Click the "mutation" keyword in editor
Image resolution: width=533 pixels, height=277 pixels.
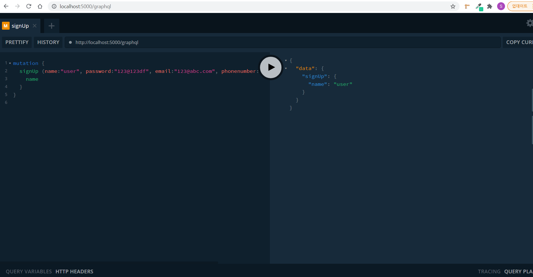point(26,63)
